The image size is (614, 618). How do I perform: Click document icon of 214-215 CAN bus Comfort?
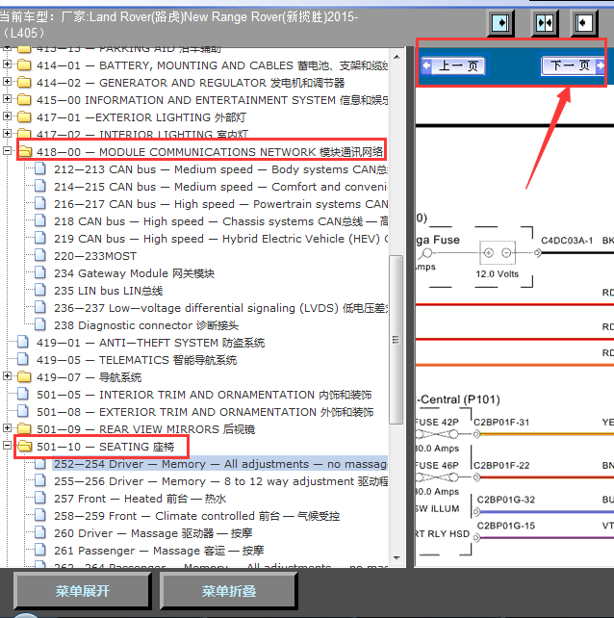pyautogui.click(x=39, y=186)
